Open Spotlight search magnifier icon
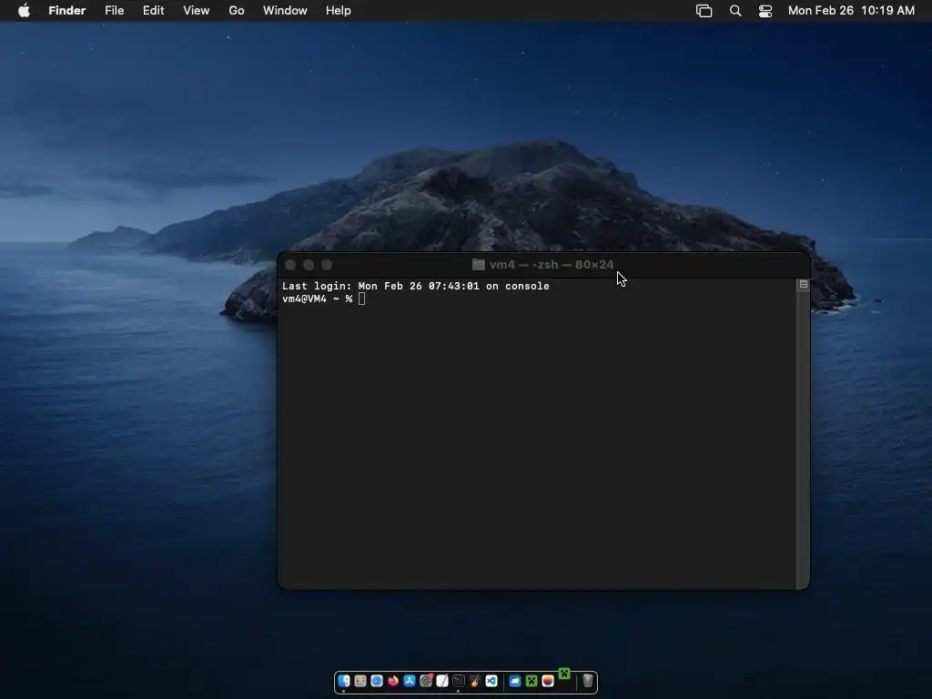Image resolution: width=932 pixels, height=699 pixels. pyautogui.click(x=735, y=10)
